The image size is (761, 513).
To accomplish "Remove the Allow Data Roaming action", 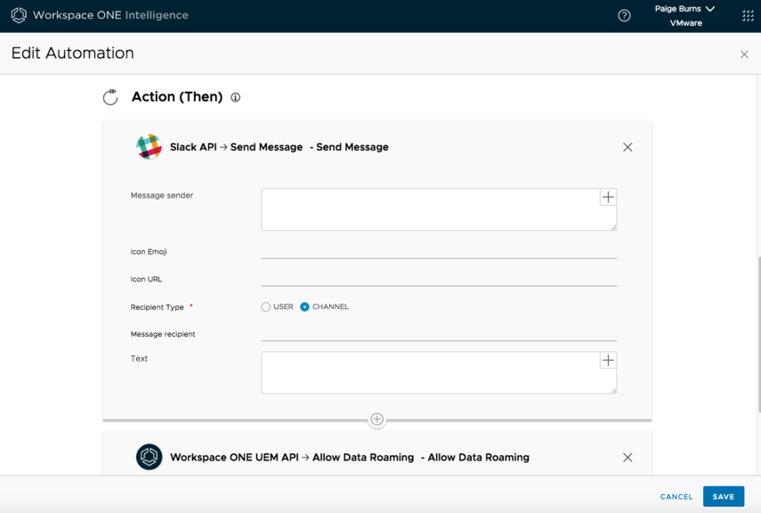I will (x=627, y=457).
